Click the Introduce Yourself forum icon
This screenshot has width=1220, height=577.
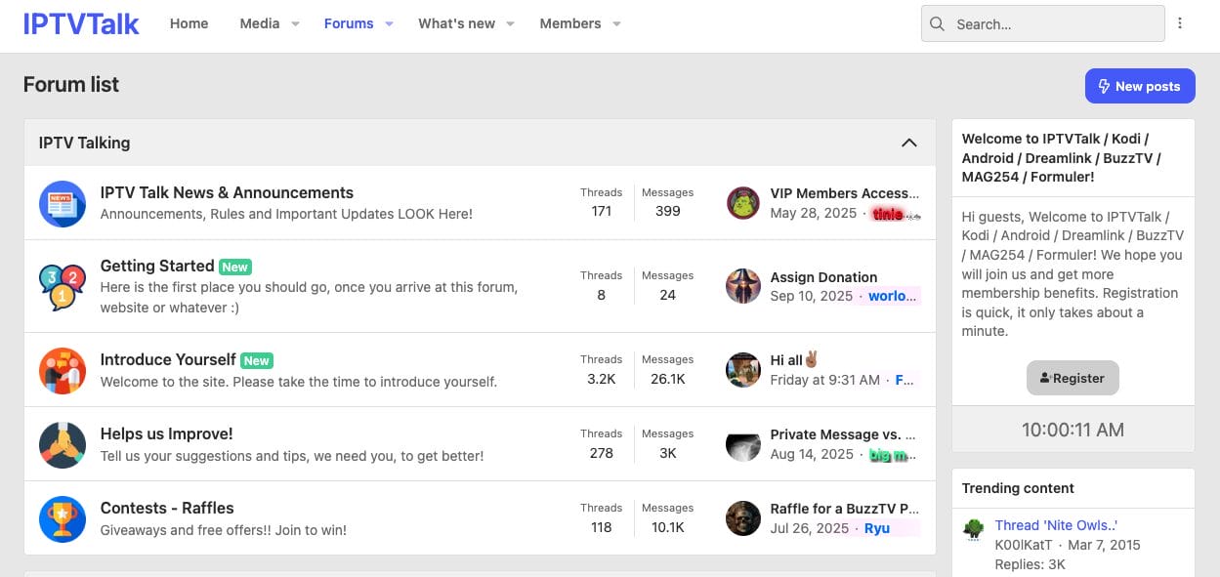[x=63, y=370]
